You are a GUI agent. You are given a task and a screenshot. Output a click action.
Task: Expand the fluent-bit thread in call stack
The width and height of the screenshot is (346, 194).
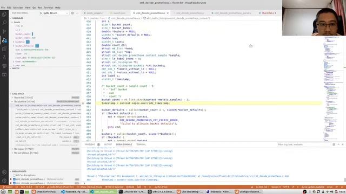click(12, 98)
